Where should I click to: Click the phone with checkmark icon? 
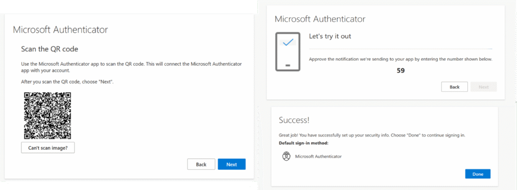[288, 51]
